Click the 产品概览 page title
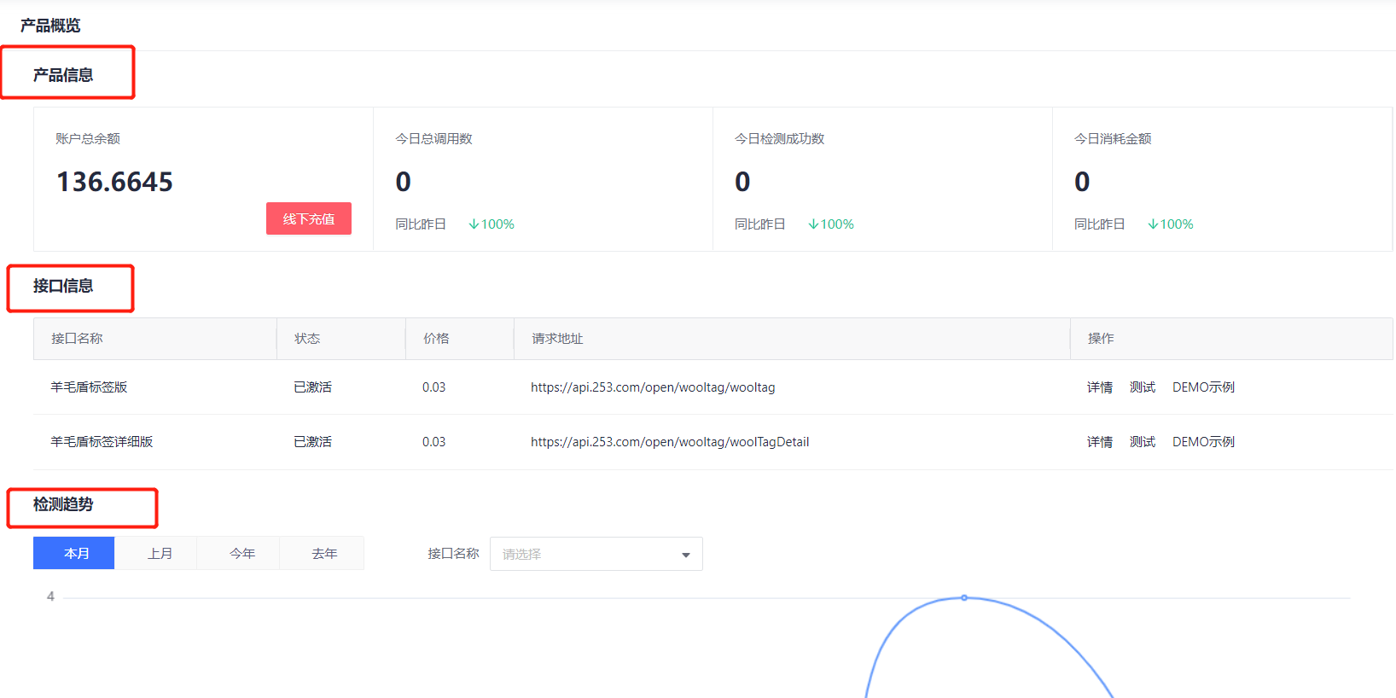The width and height of the screenshot is (1396, 698). pos(50,26)
